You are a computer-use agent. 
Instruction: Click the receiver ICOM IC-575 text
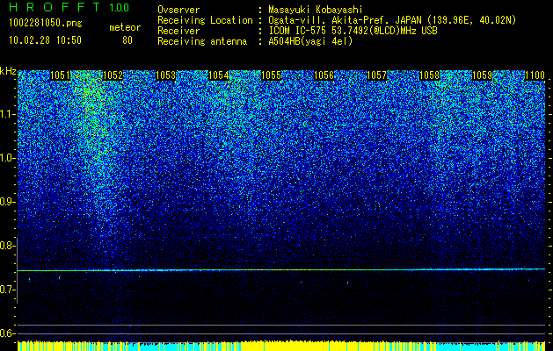coord(353,31)
